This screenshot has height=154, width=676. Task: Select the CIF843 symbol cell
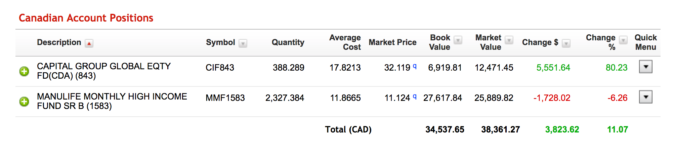[x=220, y=68]
